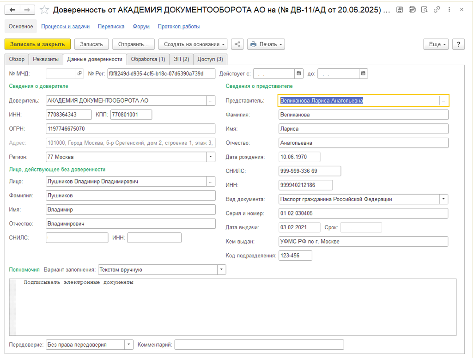
Task: Click the Имя field with Владимир
Action: 131,209
